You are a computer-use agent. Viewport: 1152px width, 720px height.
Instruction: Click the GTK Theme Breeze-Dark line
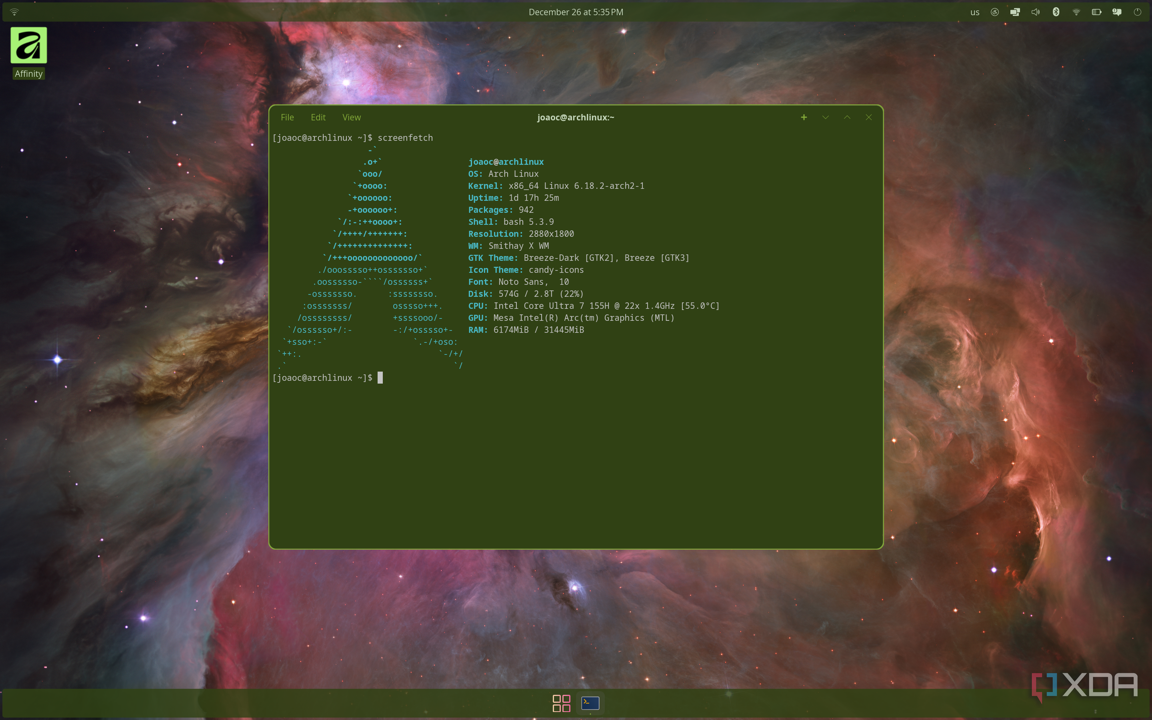point(578,258)
